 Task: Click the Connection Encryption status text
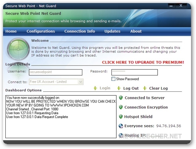(x=146, y=107)
